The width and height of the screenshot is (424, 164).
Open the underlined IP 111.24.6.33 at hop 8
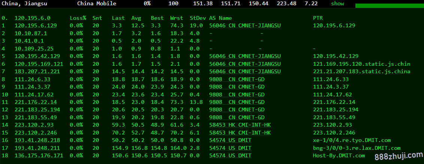tap(33, 79)
